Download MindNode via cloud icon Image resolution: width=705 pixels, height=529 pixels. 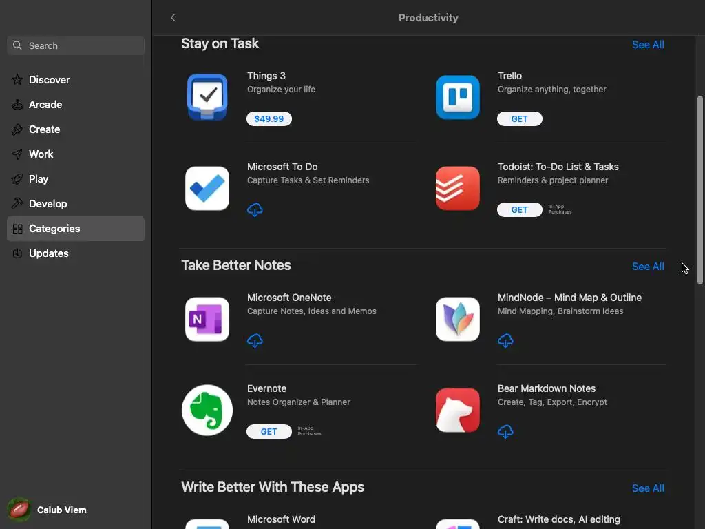(505, 340)
